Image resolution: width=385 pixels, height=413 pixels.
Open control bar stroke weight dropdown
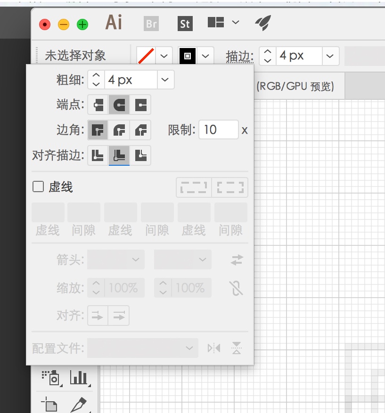(x=330, y=56)
